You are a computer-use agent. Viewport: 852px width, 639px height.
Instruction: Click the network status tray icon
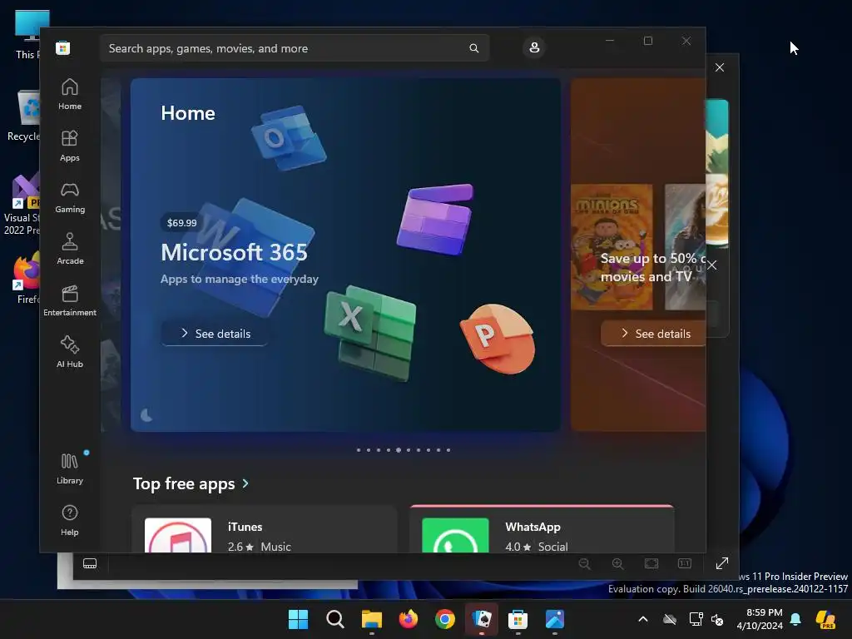click(696, 619)
